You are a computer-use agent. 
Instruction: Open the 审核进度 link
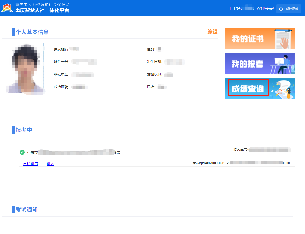click(31, 164)
